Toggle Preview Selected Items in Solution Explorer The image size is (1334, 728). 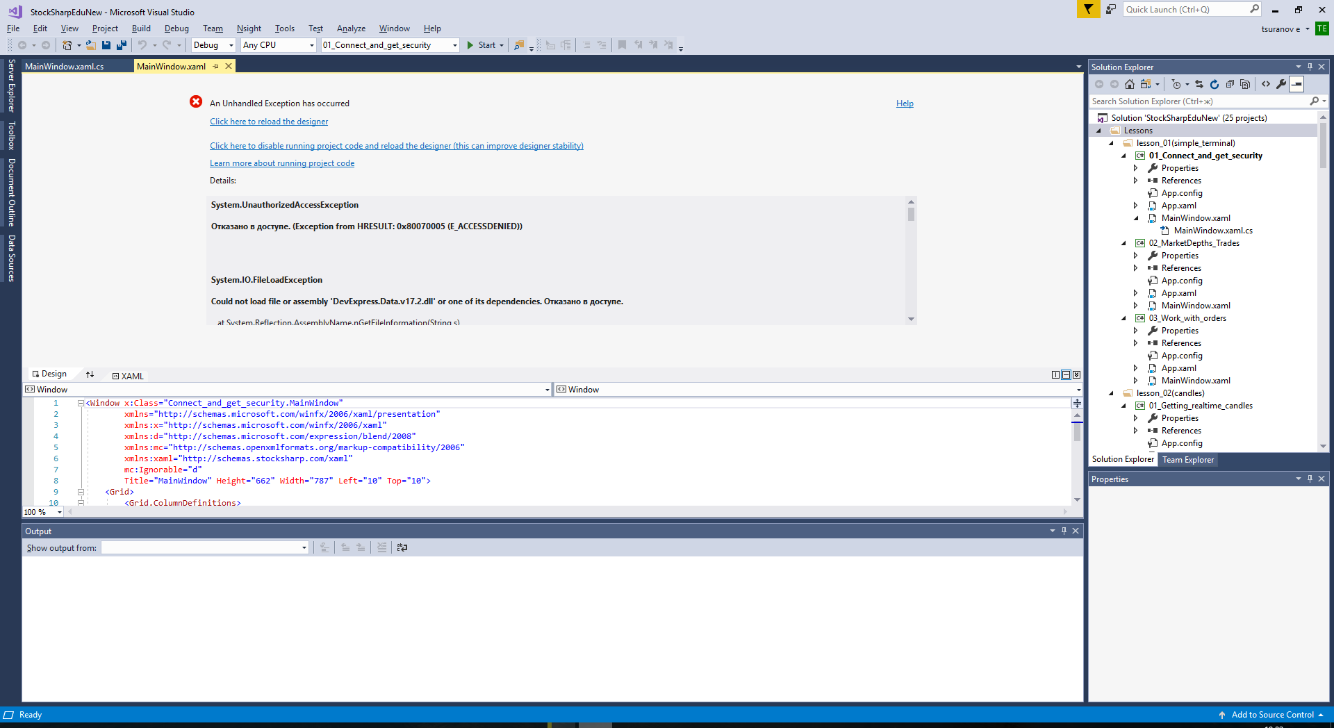1296,84
